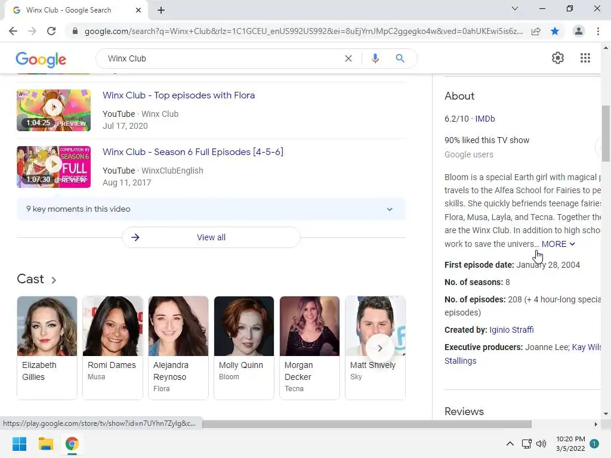Click the address bar URL
The height and width of the screenshot is (458, 611).
(304, 31)
